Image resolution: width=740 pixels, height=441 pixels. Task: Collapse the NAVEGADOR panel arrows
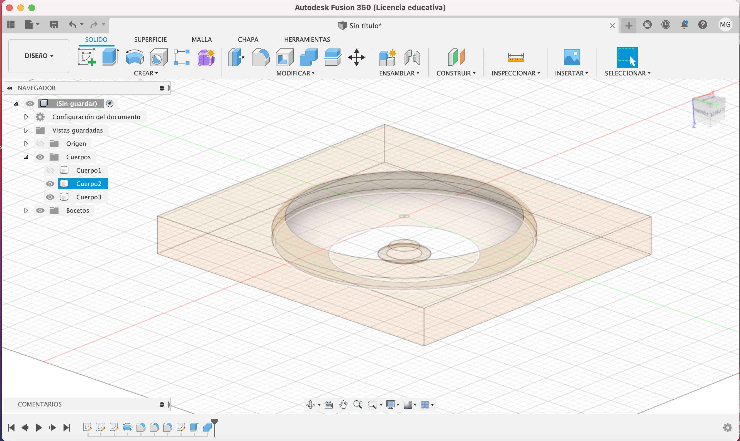point(9,88)
